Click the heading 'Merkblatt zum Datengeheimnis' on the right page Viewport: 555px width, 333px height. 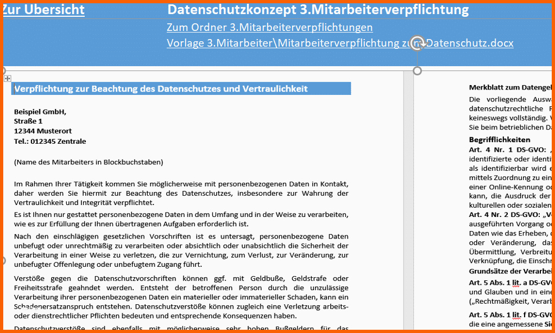[x=510, y=88]
